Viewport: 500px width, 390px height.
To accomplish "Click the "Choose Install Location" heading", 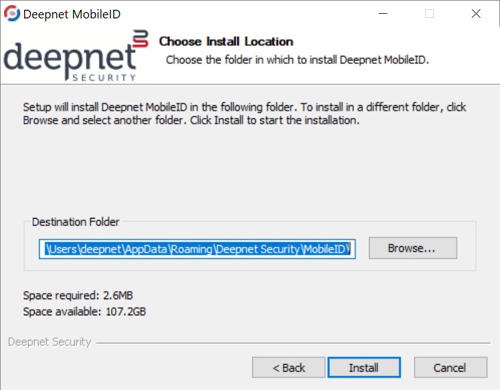I will coord(226,41).
